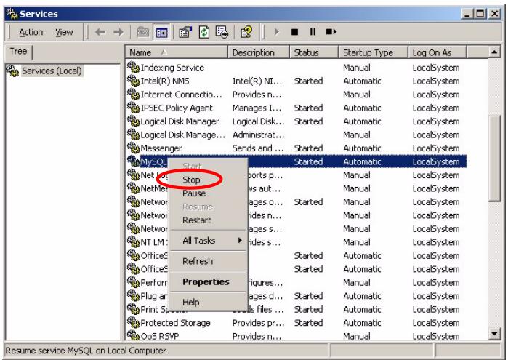The height and width of the screenshot is (360, 508).
Task: Maximize the Services window
Action: [x=480, y=14]
